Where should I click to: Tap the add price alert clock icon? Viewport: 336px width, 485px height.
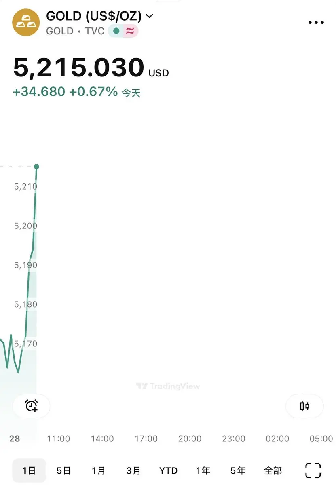(32, 405)
